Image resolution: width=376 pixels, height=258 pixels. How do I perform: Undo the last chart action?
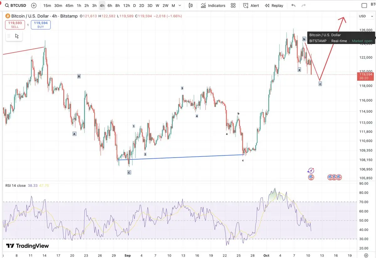pos(293,6)
